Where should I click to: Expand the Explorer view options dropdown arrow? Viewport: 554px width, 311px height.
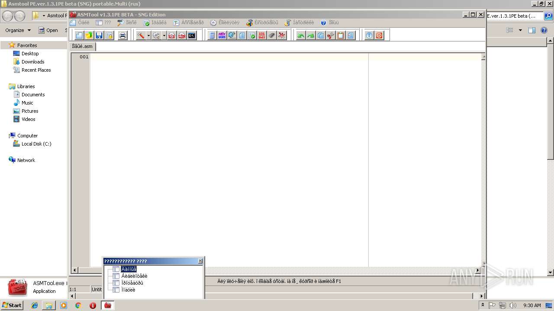tap(520, 30)
